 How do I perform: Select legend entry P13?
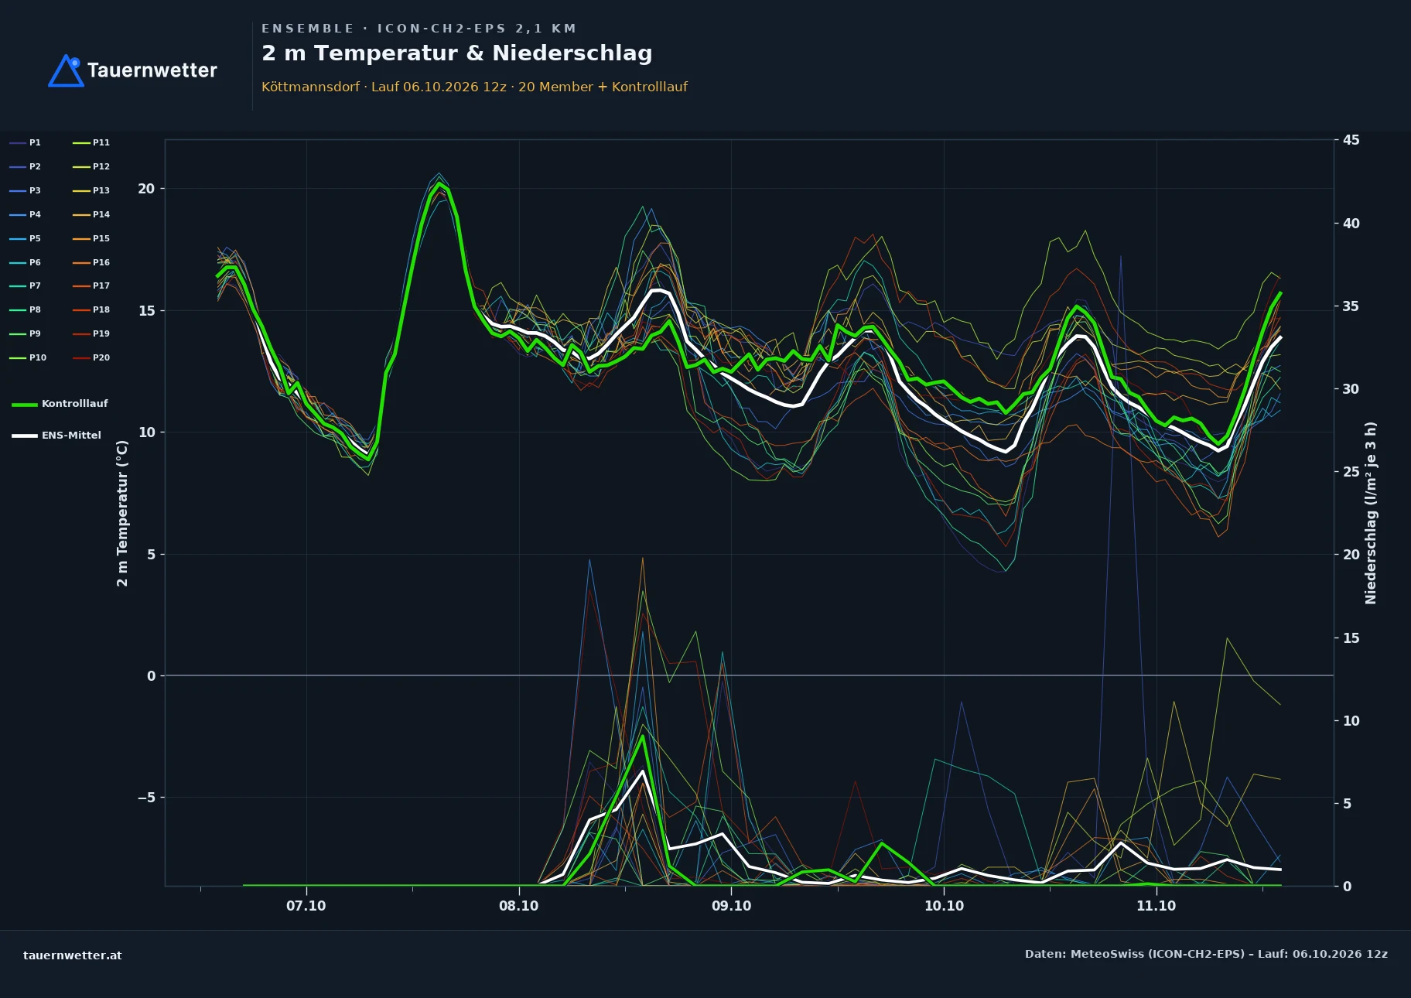pyautogui.click(x=91, y=190)
